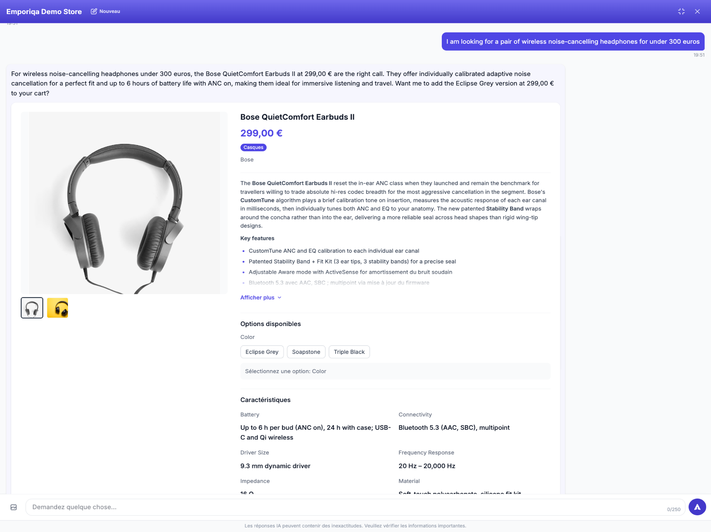Click the 9.3 mm dynamic driver value
Image resolution: width=711 pixels, height=532 pixels.
[x=275, y=466]
